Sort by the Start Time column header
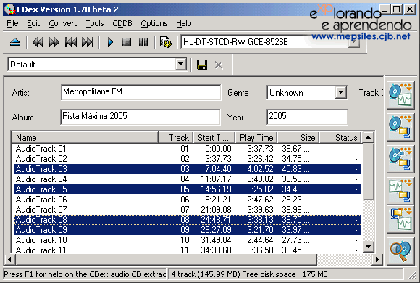The width and height of the screenshot is (420, 283). (214, 138)
